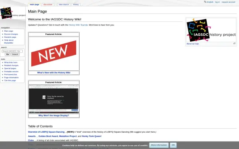239x149 pixels.
Task: Open the large IAGSDC history project logo image
Action: point(211,30)
